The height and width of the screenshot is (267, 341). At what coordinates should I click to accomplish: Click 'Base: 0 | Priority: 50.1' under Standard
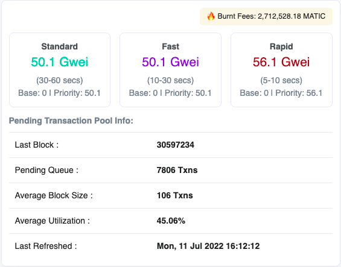59,93
